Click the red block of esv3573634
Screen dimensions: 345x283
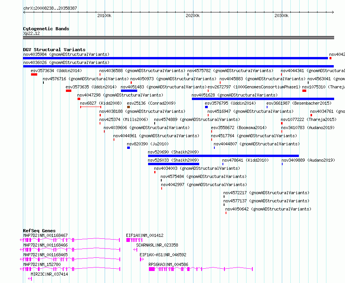34,74
